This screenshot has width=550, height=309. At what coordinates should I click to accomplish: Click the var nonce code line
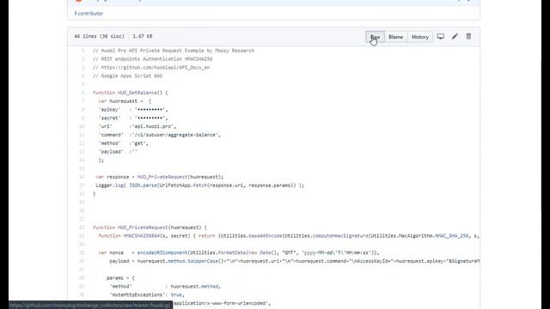pyautogui.click(x=239, y=252)
